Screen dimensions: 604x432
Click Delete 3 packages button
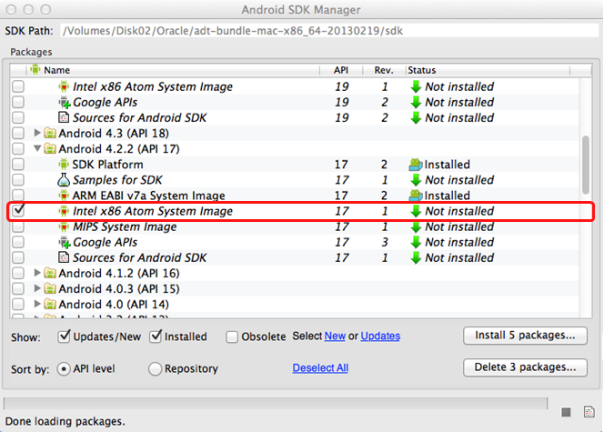tap(526, 367)
